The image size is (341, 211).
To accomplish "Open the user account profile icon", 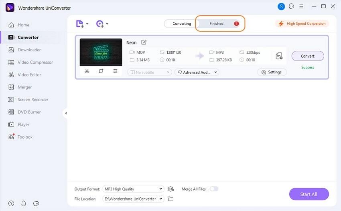I will (281, 6).
